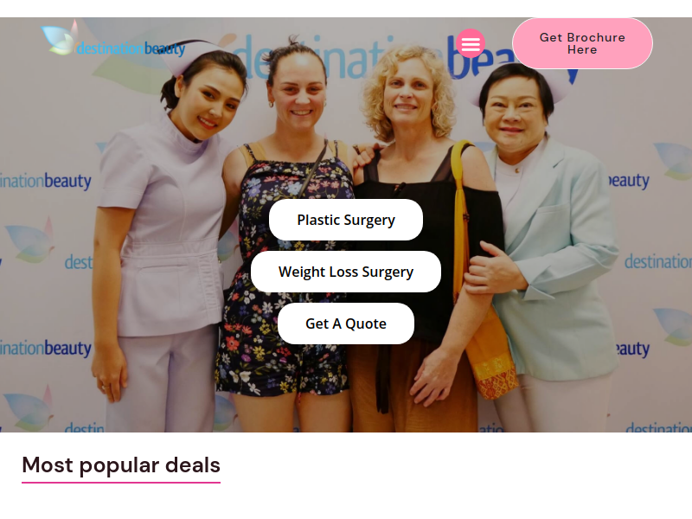Click 'destination' backdrop text at right edge

click(658, 262)
